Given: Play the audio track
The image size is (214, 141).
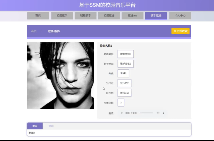Looking at the screenshot, I should [x=122, y=113].
